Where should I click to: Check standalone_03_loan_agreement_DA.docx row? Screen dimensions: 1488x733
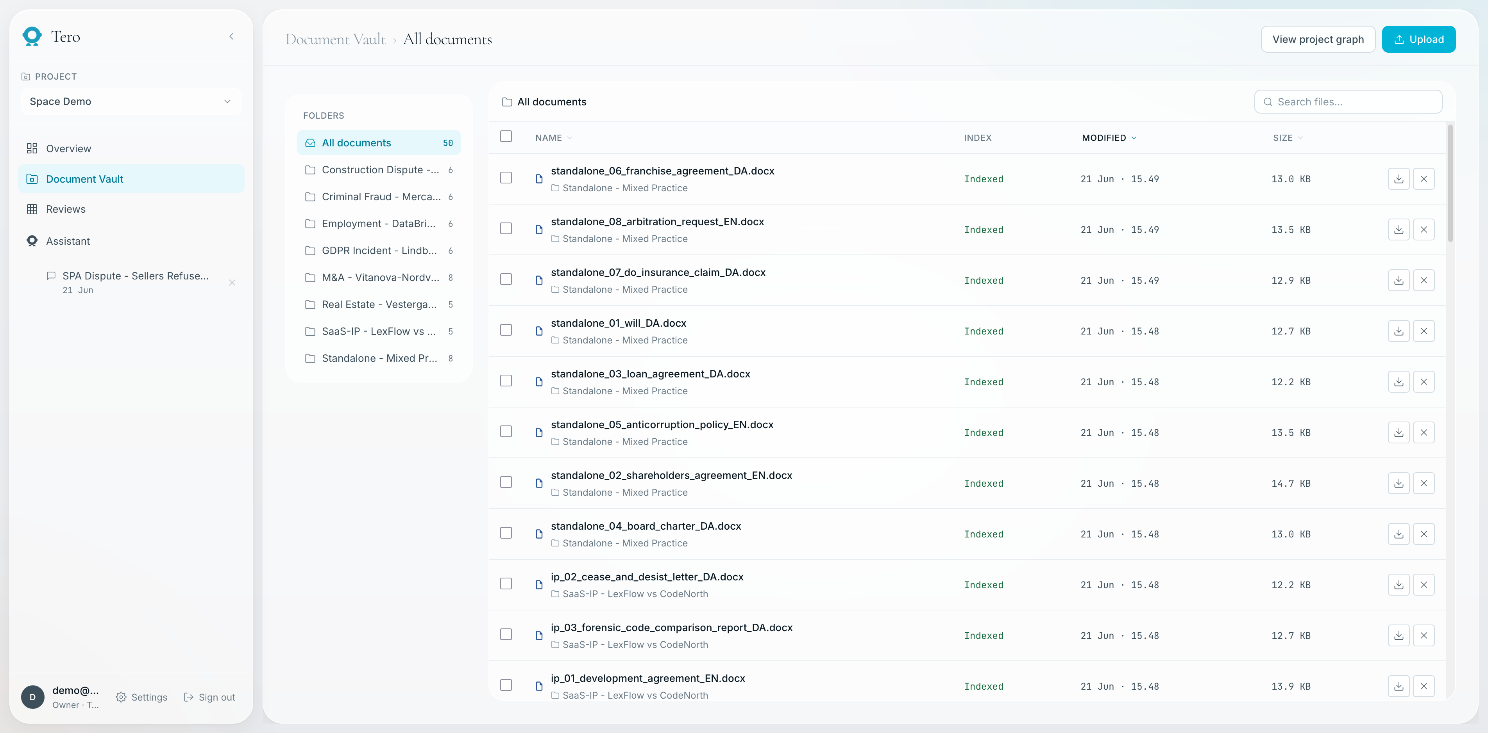tap(506, 381)
